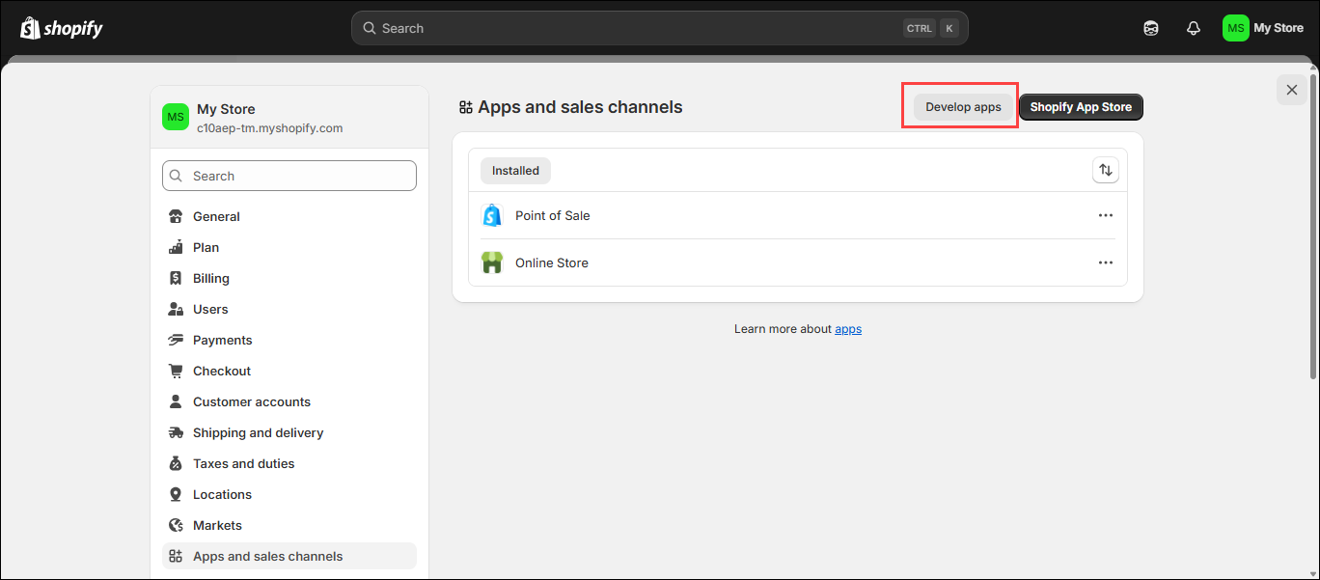Select the Installed tab filter

tap(515, 171)
